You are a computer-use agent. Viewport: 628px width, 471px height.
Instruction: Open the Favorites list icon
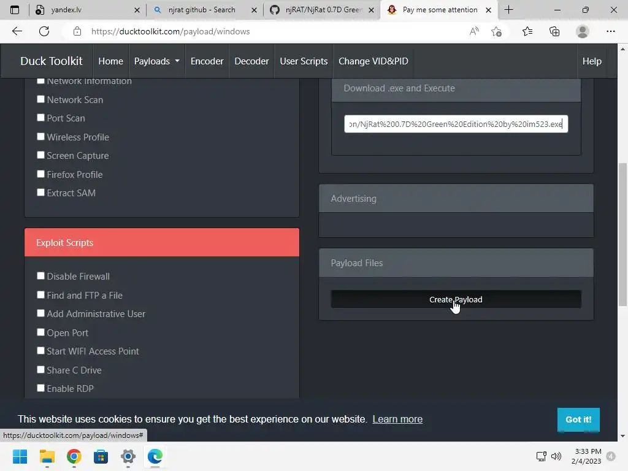pyautogui.click(x=527, y=31)
